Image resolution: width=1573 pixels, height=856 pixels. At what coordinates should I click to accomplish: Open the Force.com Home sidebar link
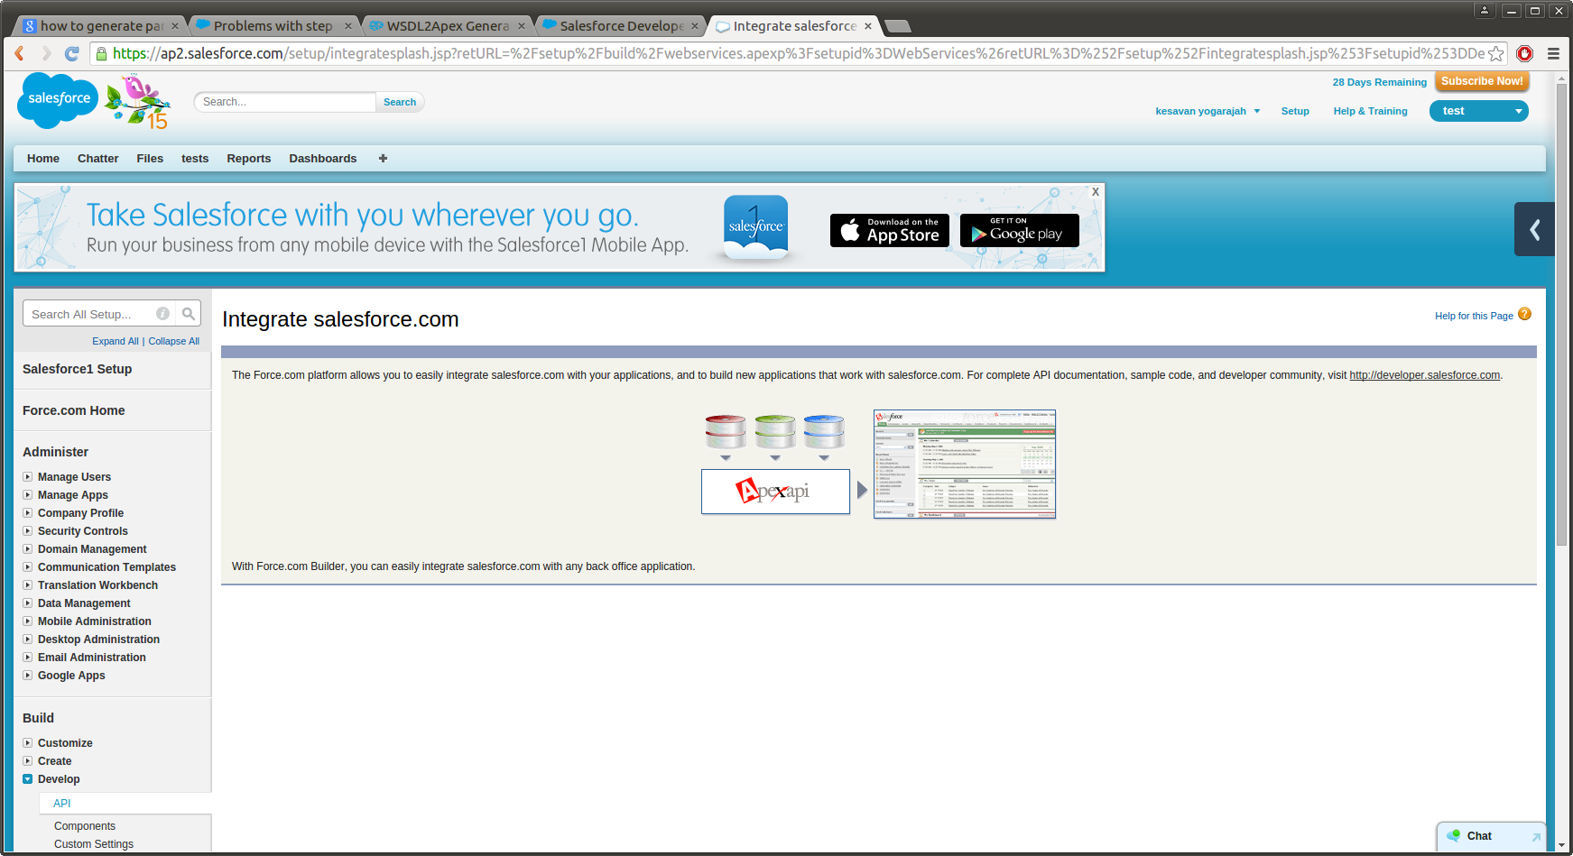[74, 410]
